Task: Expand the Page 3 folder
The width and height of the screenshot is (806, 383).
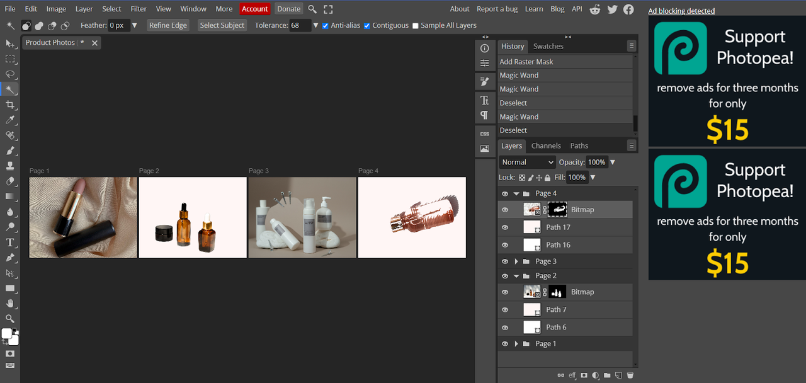Action: (516, 261)
